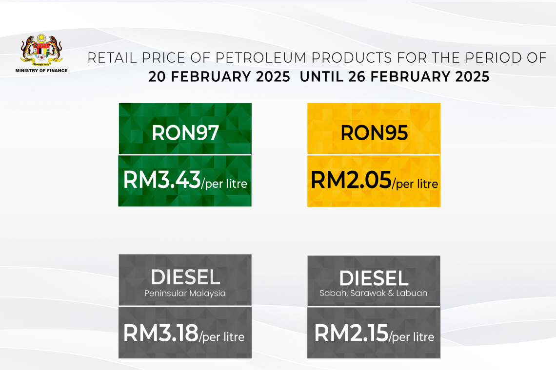Select the 'Peninsular Malaysia' subtitle text
The image size is (556, 370).
coord(185,294)
